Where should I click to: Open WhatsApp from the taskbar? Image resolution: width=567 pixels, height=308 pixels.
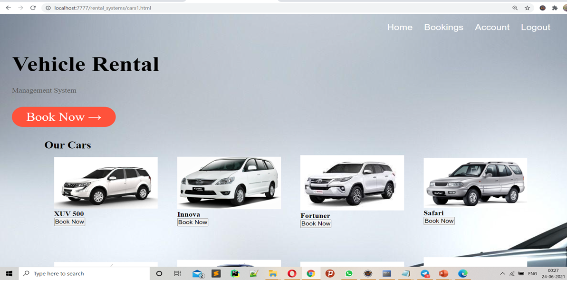pyautogui.click(x=349, y=273)
